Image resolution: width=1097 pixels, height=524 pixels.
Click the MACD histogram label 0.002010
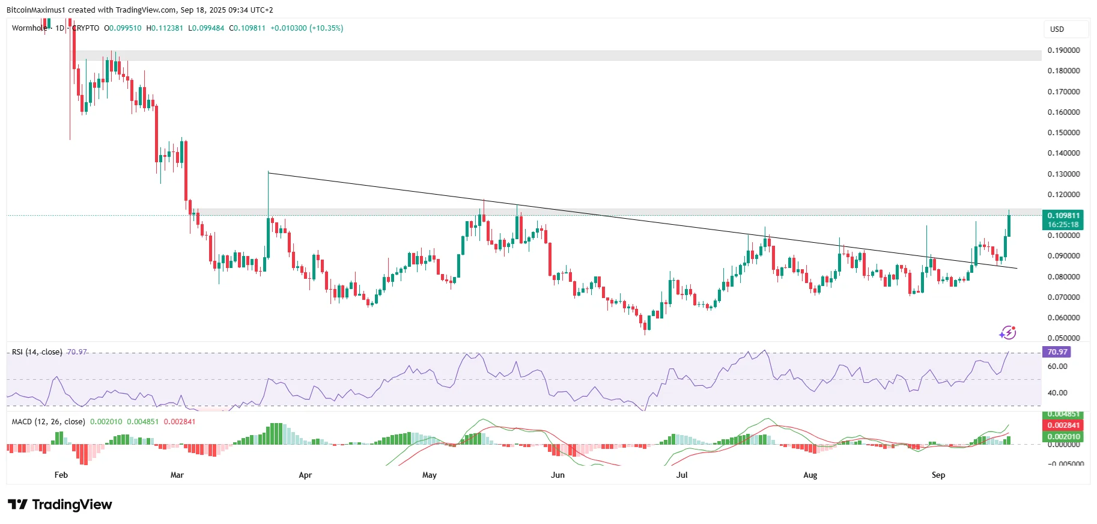pos(1063,437)
